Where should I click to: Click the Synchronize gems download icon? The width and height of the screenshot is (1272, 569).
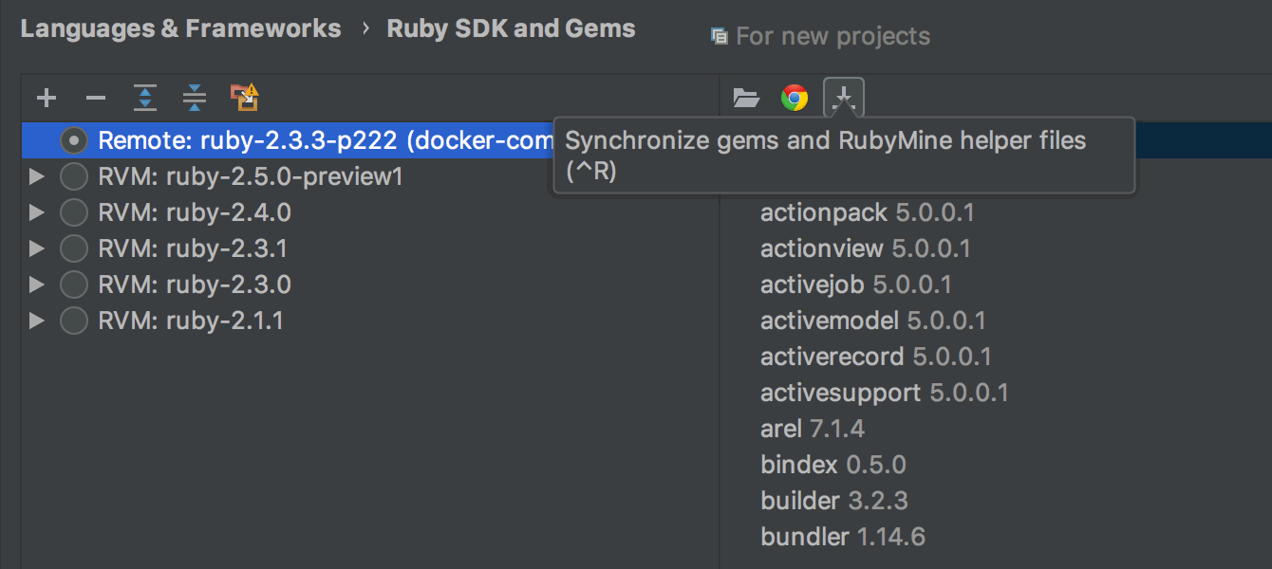844,98
